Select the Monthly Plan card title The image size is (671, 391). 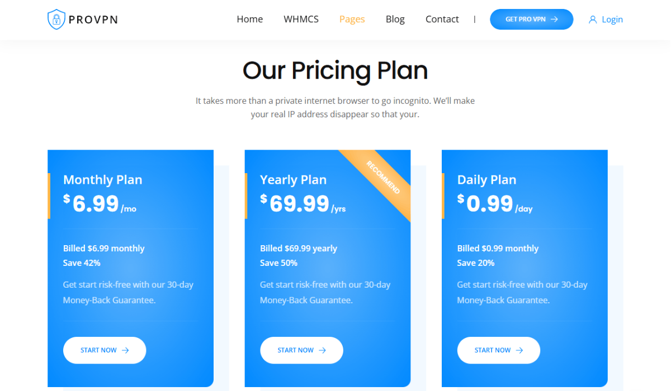pyautogui.click(x=103, y=180)
